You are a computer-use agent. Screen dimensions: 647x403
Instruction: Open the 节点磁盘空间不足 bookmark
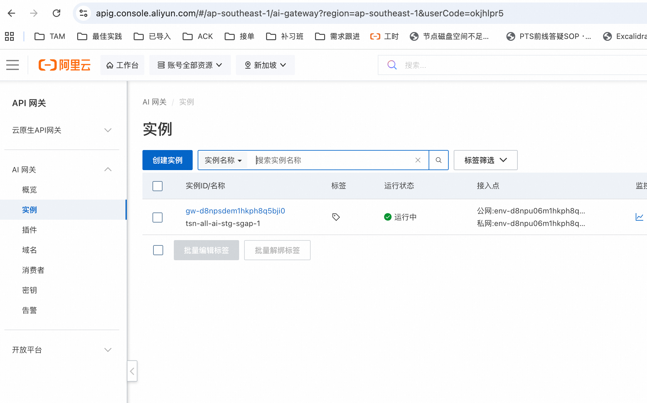[x=449, y=36]
